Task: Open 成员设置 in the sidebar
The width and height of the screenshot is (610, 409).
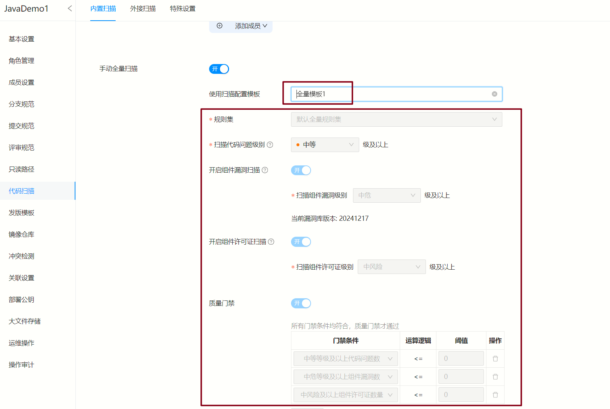Action: pos(21,83)
